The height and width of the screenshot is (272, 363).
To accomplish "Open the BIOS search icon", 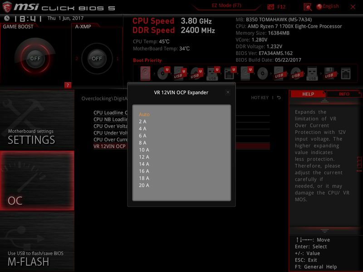I will tap(308, 7).
